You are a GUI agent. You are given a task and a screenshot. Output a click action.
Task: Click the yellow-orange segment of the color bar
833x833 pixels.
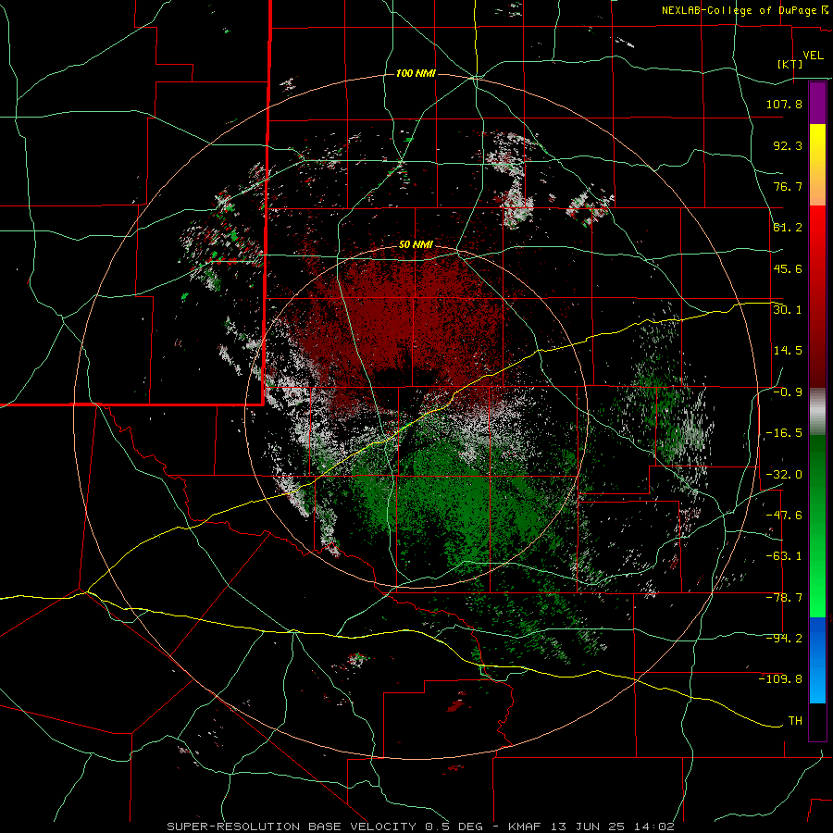pos(817,165)
